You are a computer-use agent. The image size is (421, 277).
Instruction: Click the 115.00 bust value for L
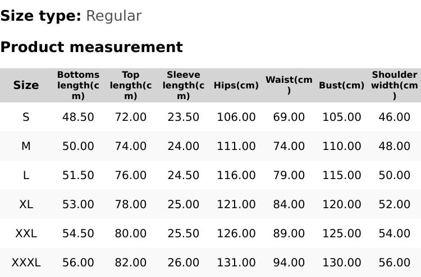pyautogui.click(x=342, y=175)
